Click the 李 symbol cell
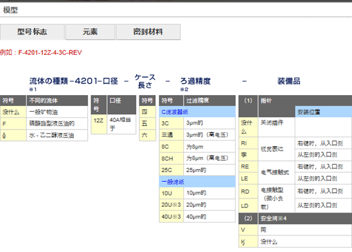 pyautogui.click(x=248, y=155)
